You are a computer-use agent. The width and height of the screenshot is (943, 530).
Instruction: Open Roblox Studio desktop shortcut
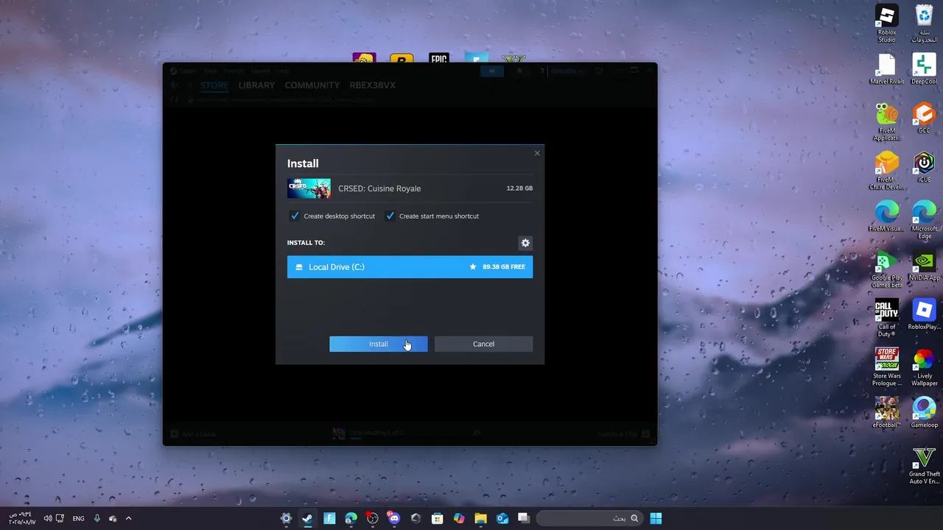click(887, 24)
